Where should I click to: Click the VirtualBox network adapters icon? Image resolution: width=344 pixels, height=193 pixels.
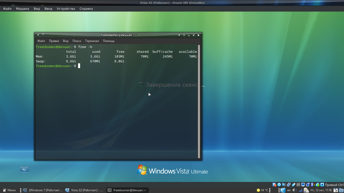point(289,185)
